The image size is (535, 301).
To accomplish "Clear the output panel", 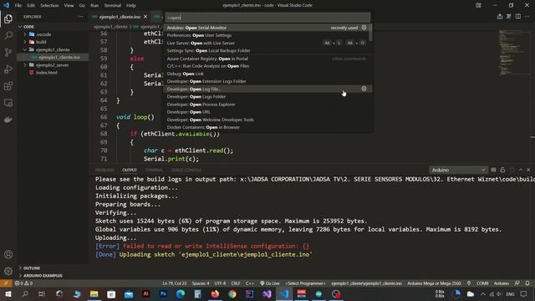I will pyautogui.click(x=493, y=170).
